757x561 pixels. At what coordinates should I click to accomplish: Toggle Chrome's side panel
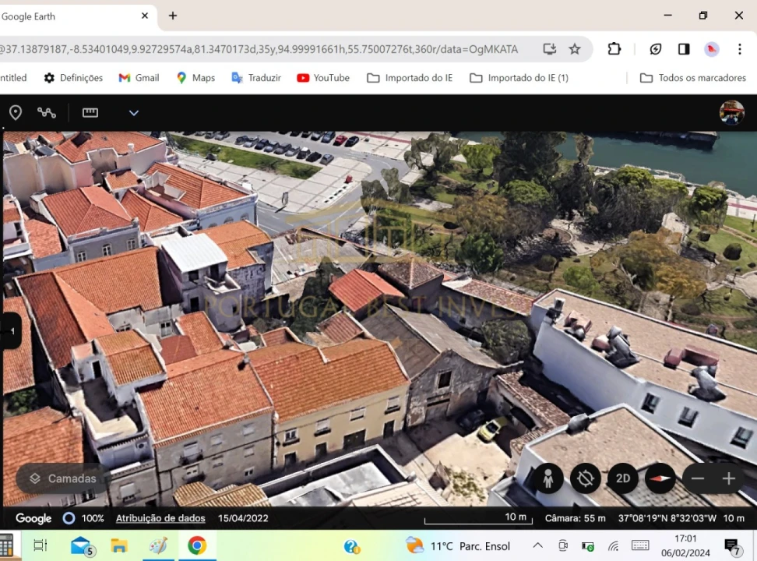point(683,48)
